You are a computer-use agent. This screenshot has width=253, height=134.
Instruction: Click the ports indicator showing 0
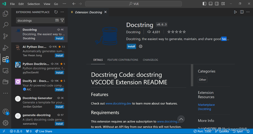(x=29, y=131)
